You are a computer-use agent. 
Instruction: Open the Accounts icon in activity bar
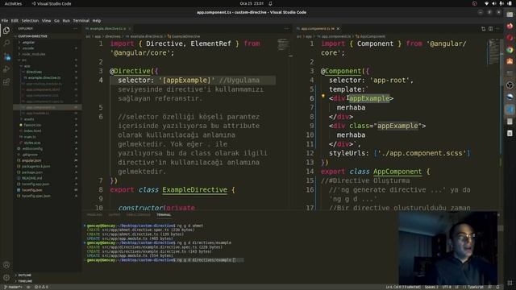point(6,265)
